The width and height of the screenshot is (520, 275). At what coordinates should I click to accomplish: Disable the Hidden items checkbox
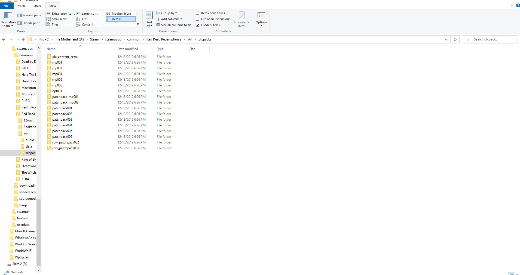click(197, 25)
